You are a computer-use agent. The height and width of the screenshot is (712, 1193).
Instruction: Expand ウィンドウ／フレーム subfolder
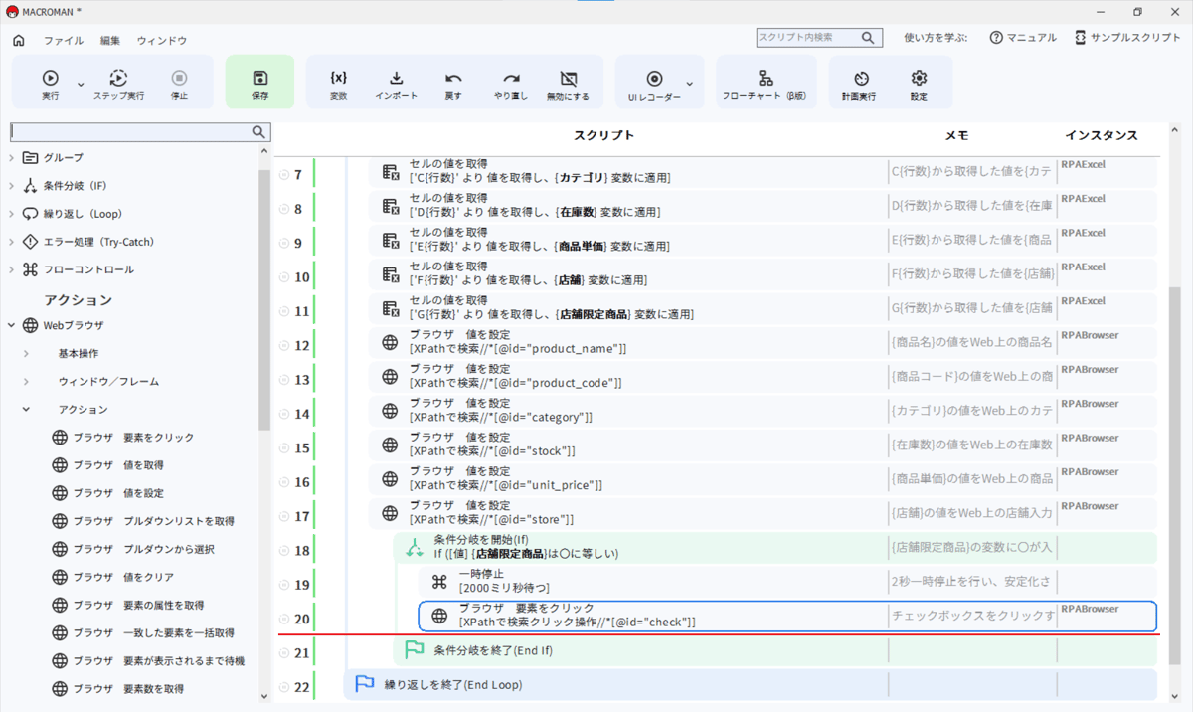(x=27, y=381)
